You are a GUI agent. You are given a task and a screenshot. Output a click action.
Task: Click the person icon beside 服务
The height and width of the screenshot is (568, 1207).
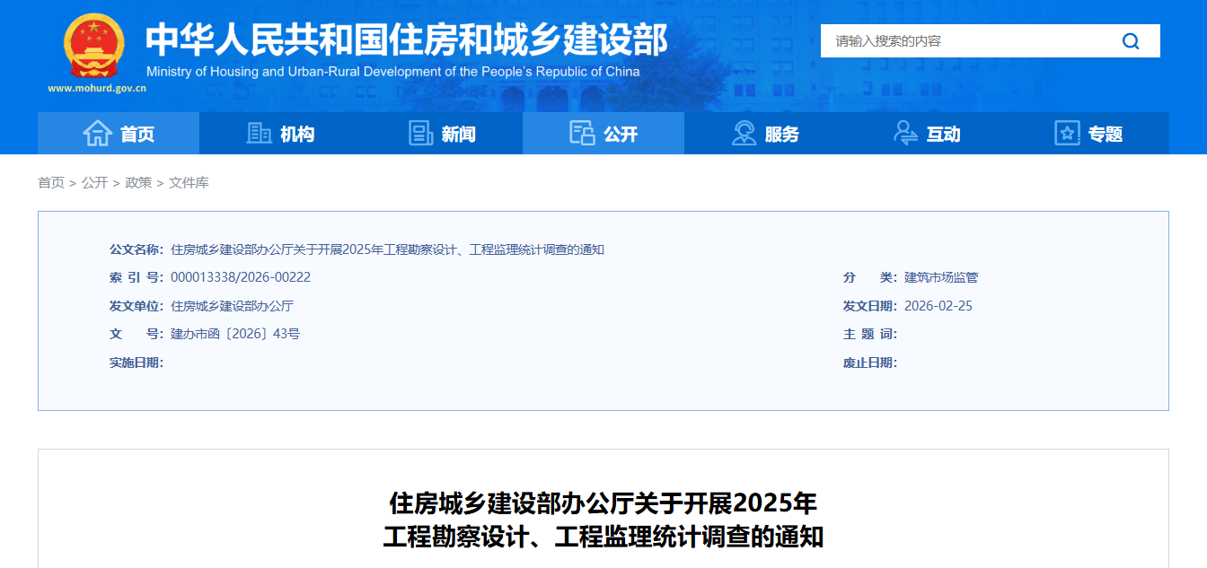pos(744,133)
